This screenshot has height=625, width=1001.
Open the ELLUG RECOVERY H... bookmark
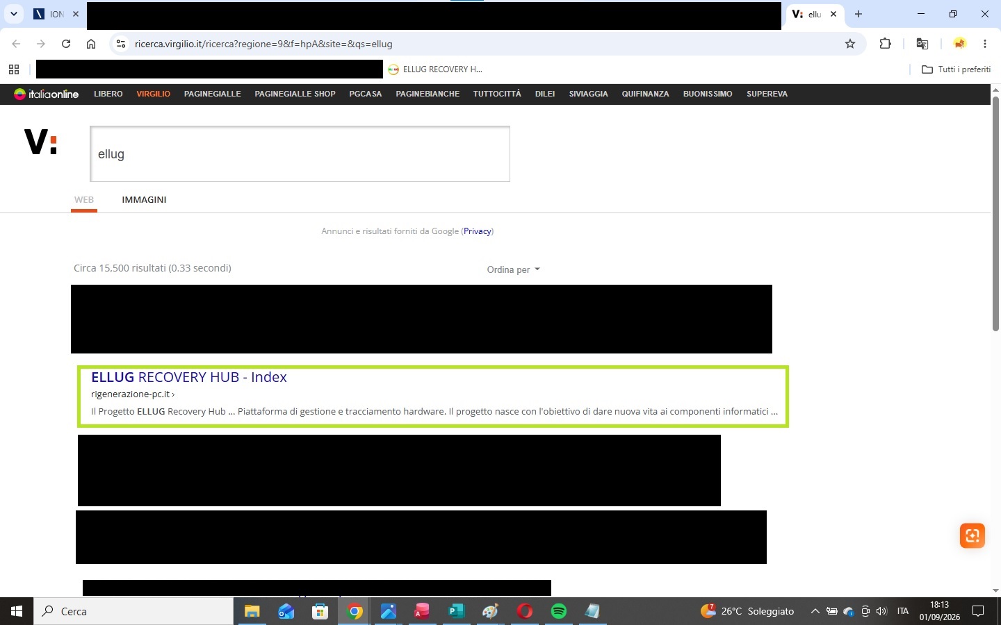pyautogui.click(x=435, y=69)
